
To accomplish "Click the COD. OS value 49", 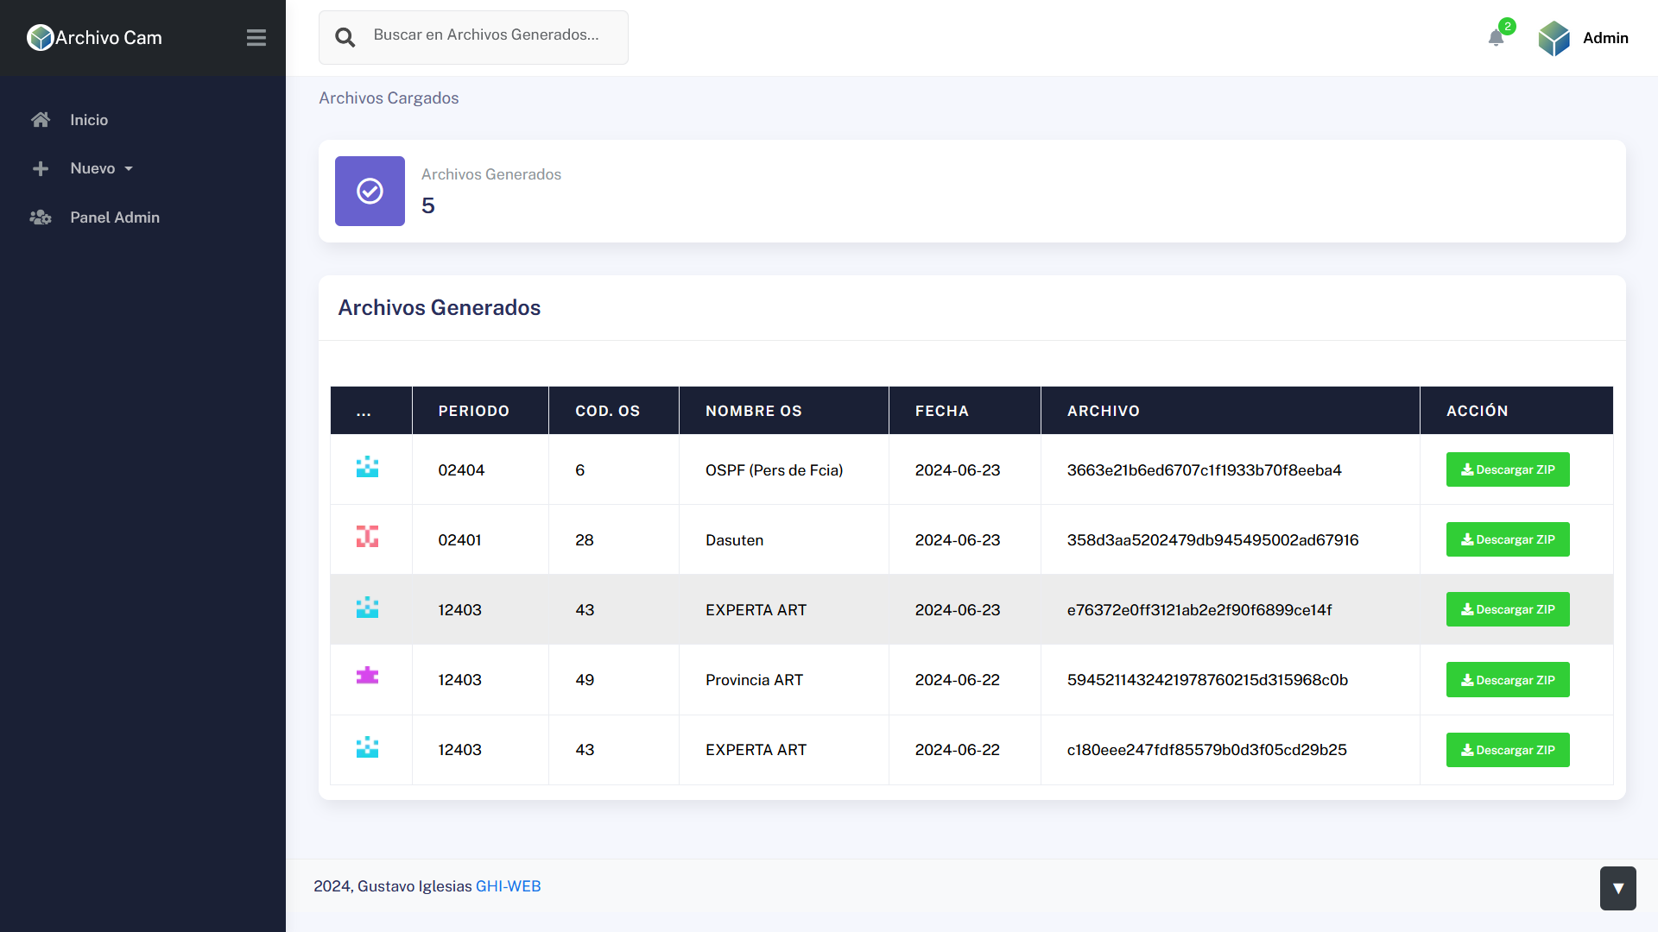I will click(x=585, y=680).
